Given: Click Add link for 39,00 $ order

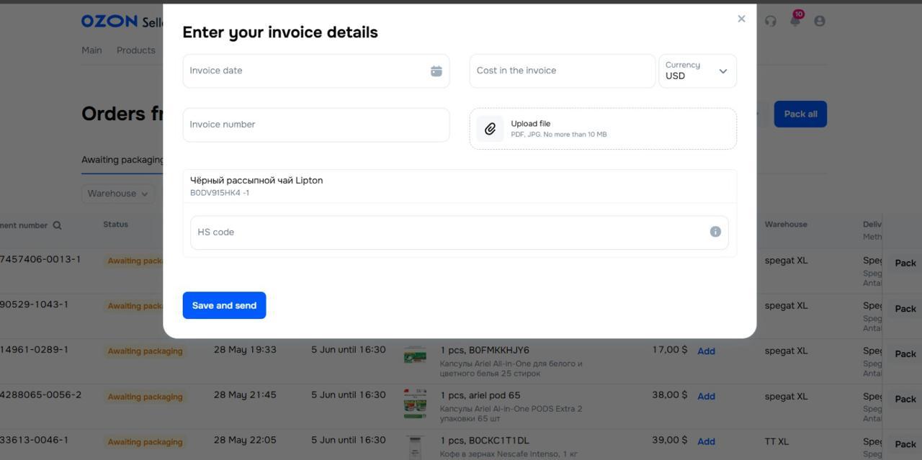Looking at the screenshot, I should tap(706, 442).
